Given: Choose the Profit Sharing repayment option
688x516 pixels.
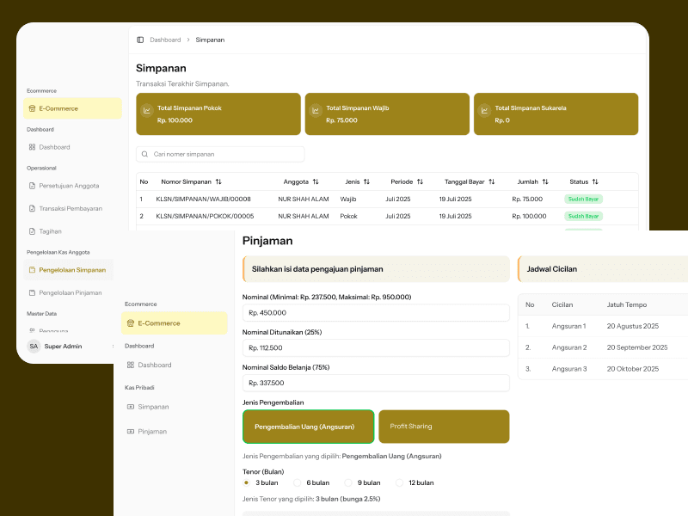Looking at the screenshot, I should tap(444, 427).
